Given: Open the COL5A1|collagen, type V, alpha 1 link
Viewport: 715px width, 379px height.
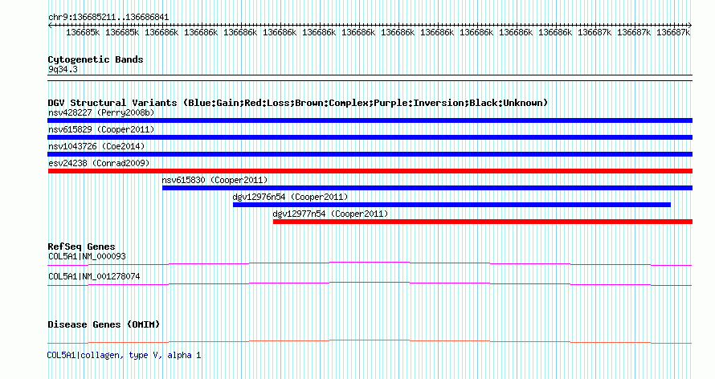Looking at the screenshot, I should coord(124,355).
